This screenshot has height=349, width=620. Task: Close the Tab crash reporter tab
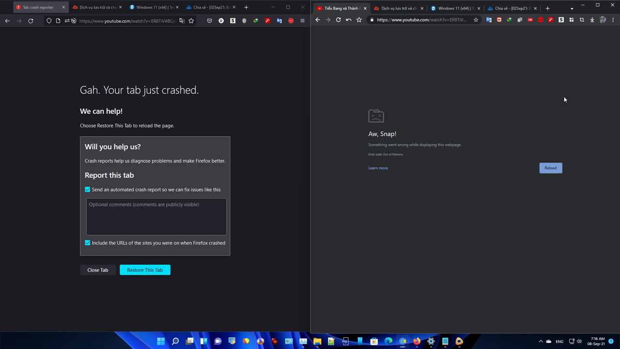(x=63, y=7)
